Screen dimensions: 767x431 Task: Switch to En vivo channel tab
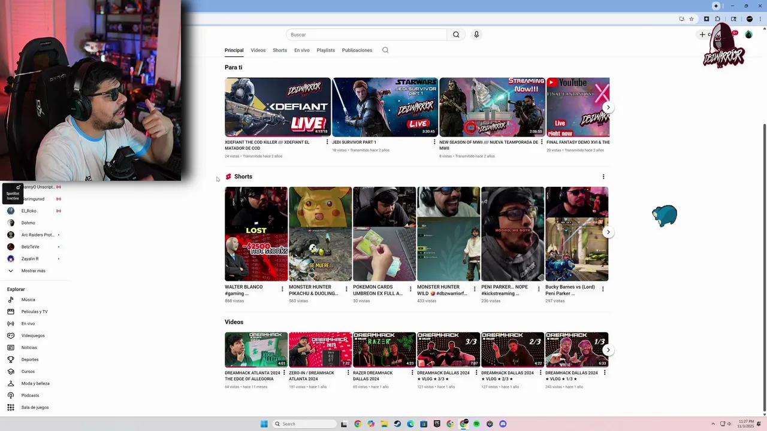point(302,50)
